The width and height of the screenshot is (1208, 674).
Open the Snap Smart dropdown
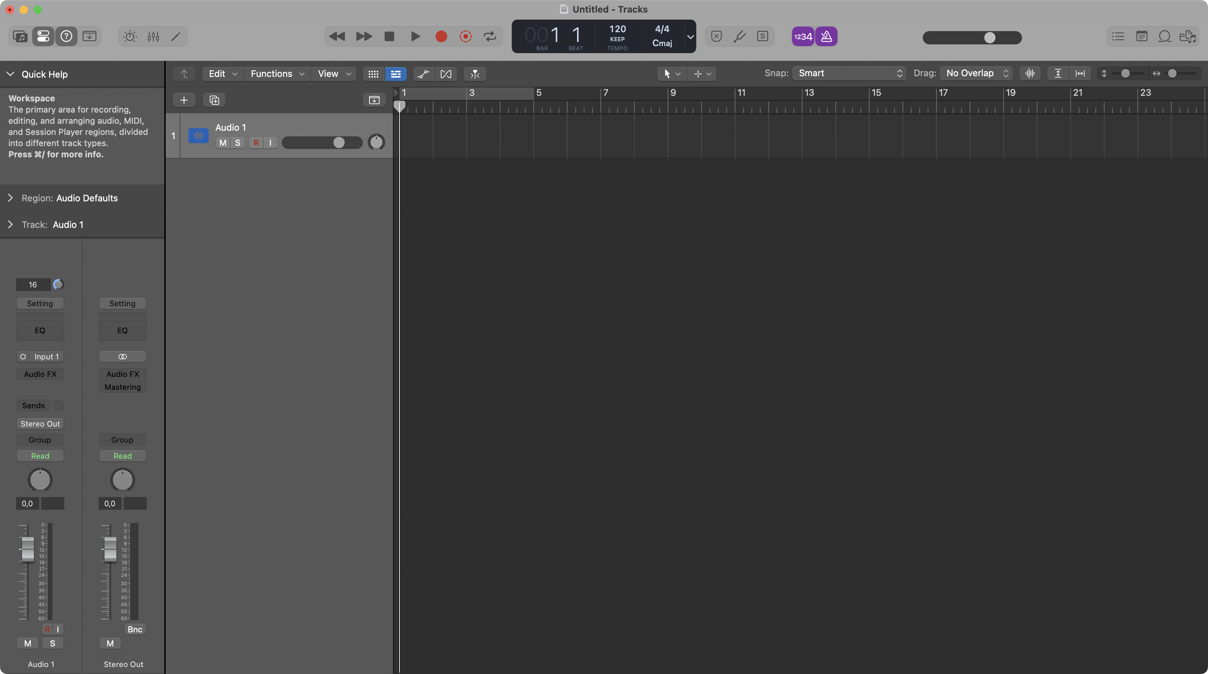click(849, 74)
